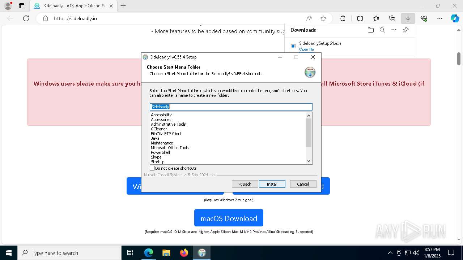The width and height of the screenshot is (463, 260).
Task: Open the volume control tray icon
Action: [416, 253]
